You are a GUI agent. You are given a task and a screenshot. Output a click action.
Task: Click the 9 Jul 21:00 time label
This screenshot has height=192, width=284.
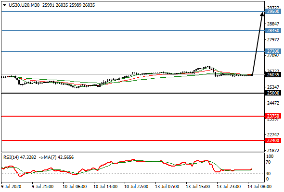coord(42,186)
